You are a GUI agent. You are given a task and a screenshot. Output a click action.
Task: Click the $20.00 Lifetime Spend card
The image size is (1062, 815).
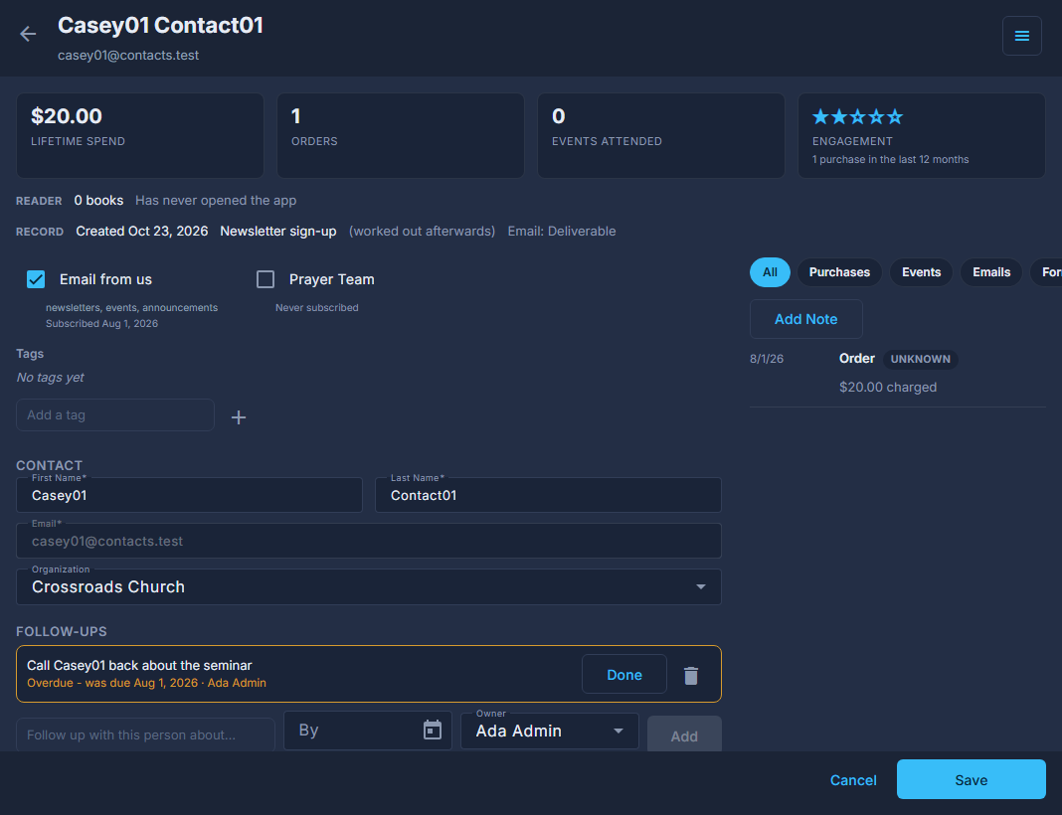coord(140,135)
